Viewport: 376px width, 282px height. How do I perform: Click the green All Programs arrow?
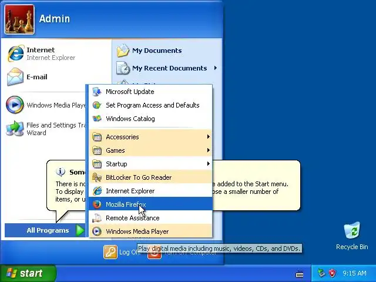[80, 230]
